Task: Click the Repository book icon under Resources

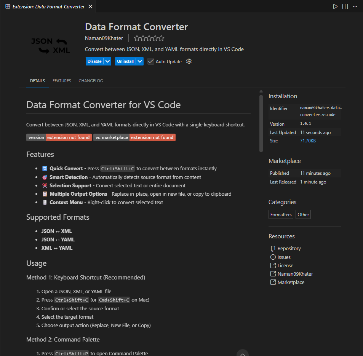Action: 273,248
